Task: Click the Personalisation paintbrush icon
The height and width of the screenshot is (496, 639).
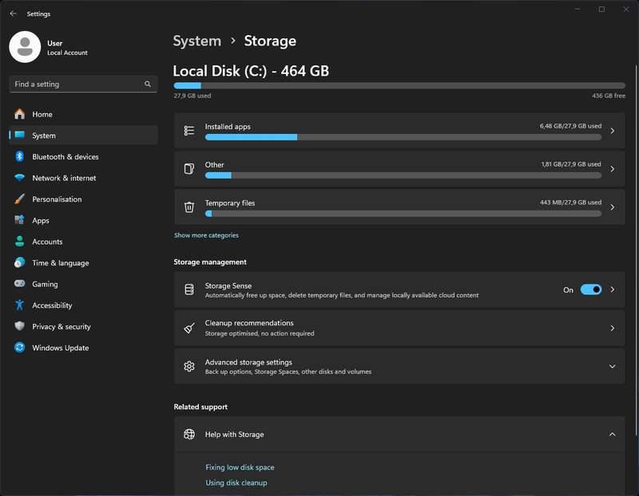Action: pos(19,199)
